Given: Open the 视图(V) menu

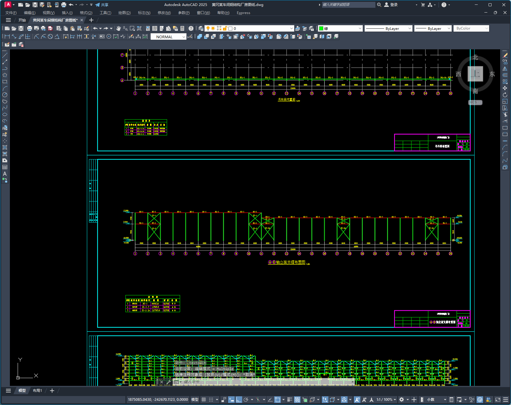Looking at the screenshot, I should coord(48,13).
